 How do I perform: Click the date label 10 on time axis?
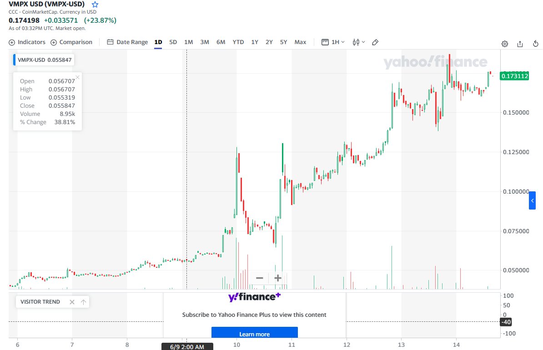[x=237, y=345]
